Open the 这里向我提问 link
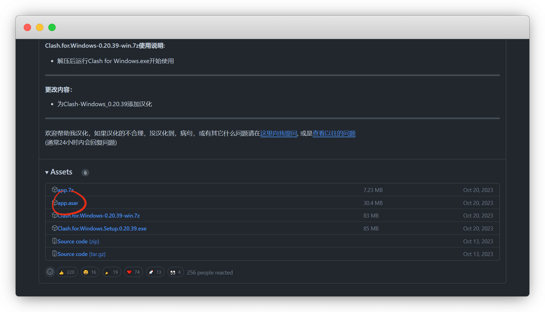Screen dimensions: 545x312 [x=279, y=133]
